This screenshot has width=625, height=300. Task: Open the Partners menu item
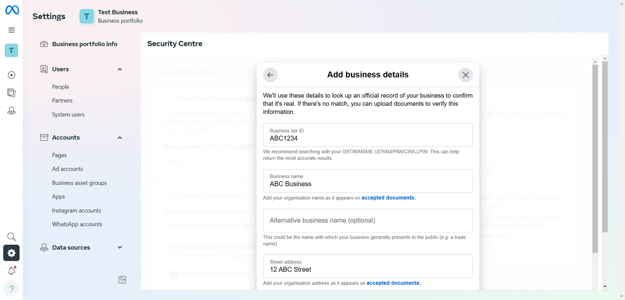pyautogui.click(x=62, y=100)
